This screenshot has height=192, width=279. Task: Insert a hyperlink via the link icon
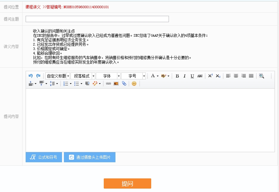coord(108,84)
